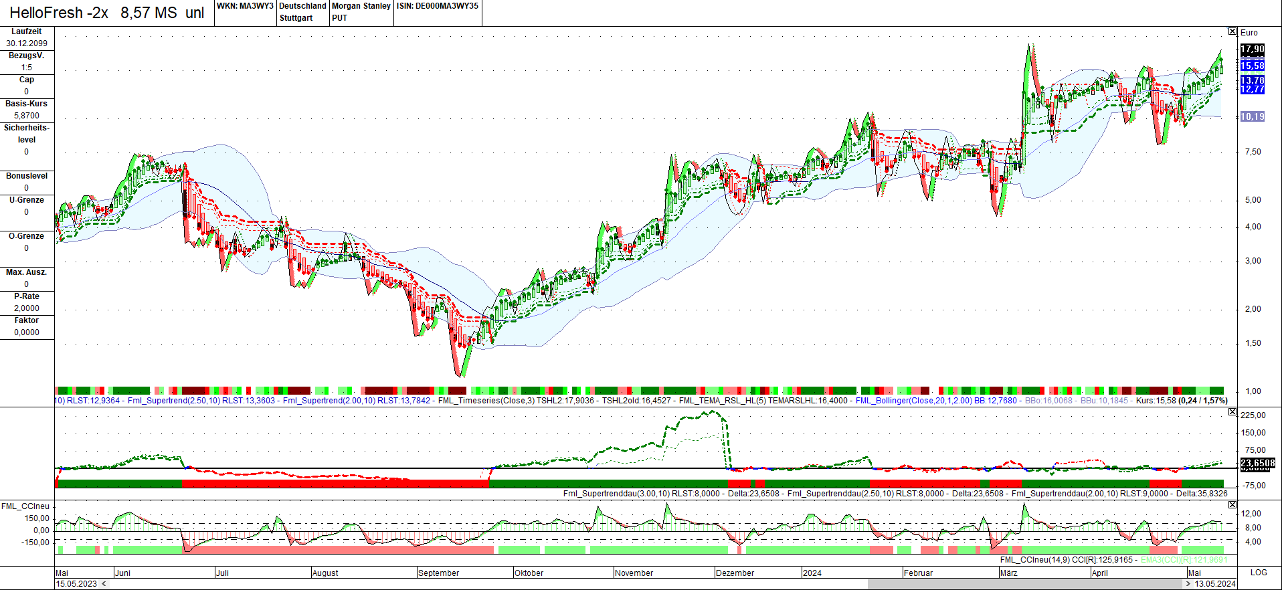
Task: Click the start date 15.05.2023
Action: click(76, 584)
